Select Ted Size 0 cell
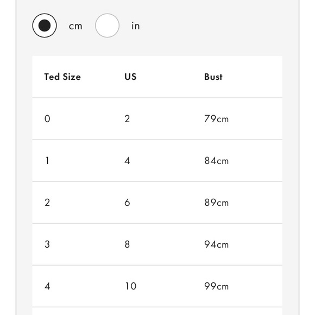Screen dimensions: 315x315 click(47, 119)
